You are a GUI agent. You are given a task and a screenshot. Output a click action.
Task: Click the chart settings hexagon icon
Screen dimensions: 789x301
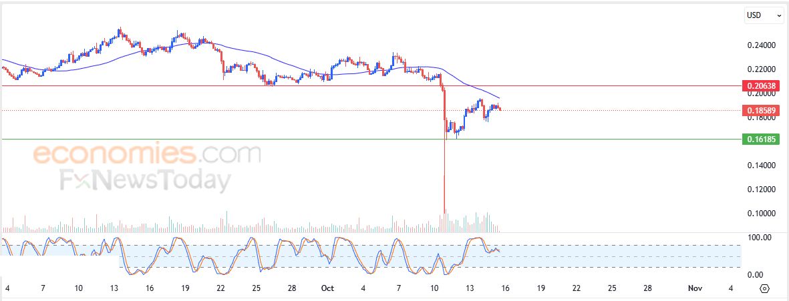765,288
